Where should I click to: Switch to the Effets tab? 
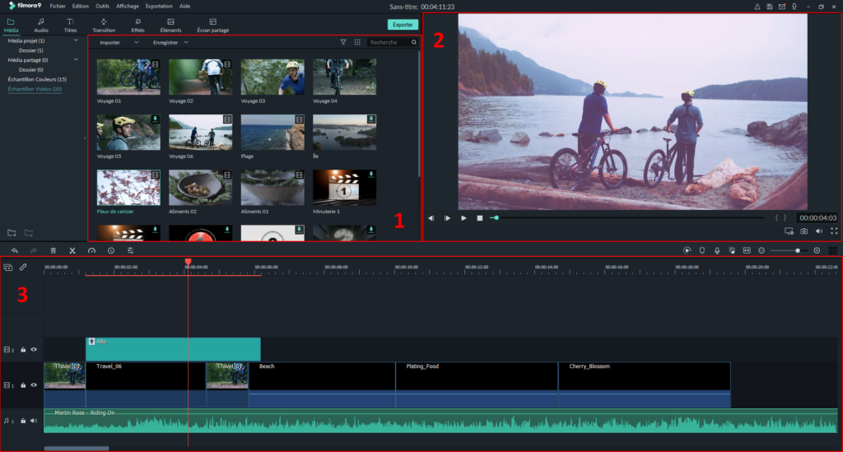tap(137, 26)
